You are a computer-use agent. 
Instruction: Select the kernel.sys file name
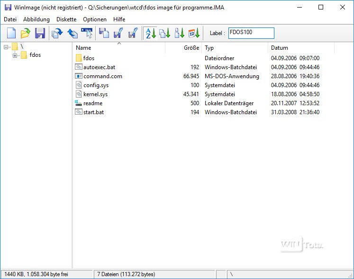[x=96, y=94]
